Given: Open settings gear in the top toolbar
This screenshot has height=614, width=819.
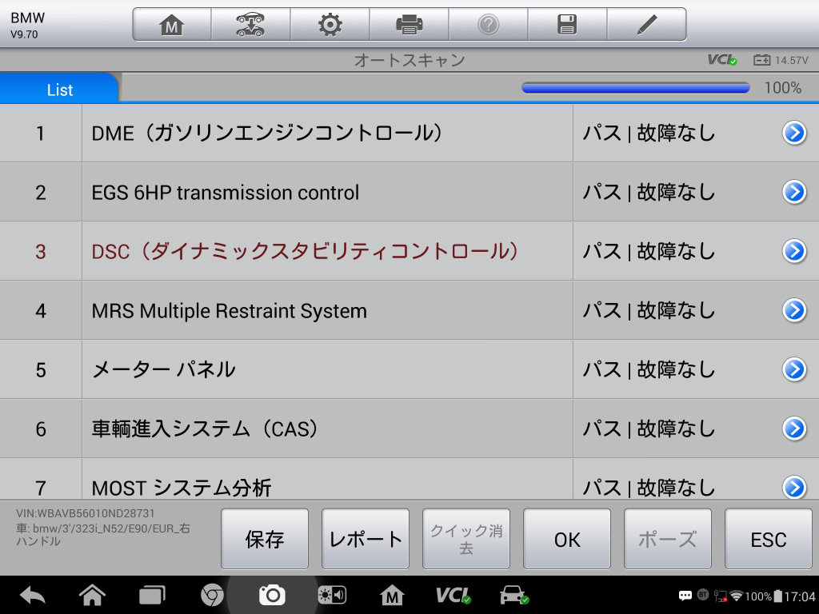Looking at the screenshot, I should click(330, 25).
